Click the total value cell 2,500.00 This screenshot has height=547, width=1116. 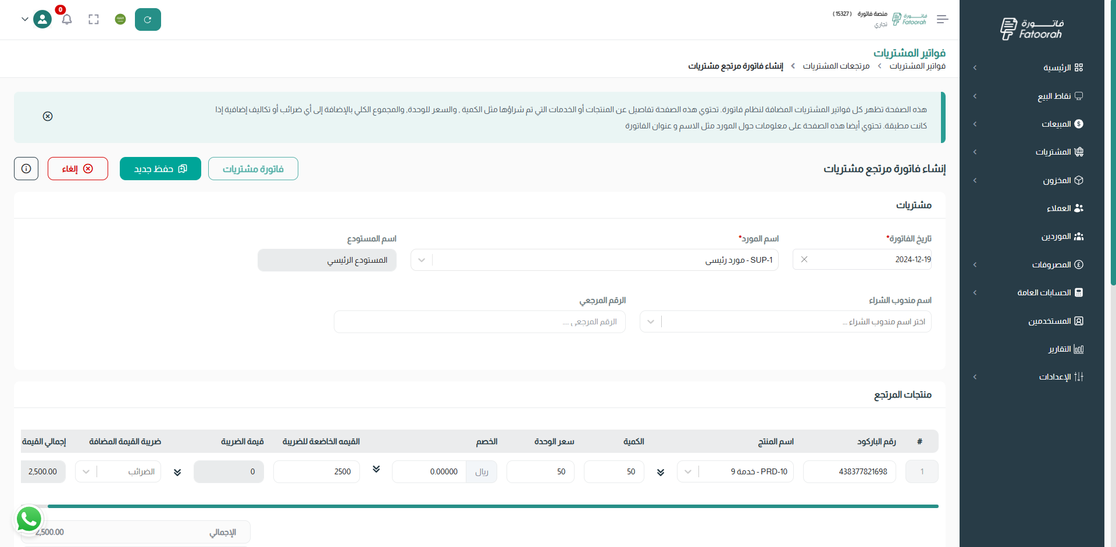click(x=43, y=471)
